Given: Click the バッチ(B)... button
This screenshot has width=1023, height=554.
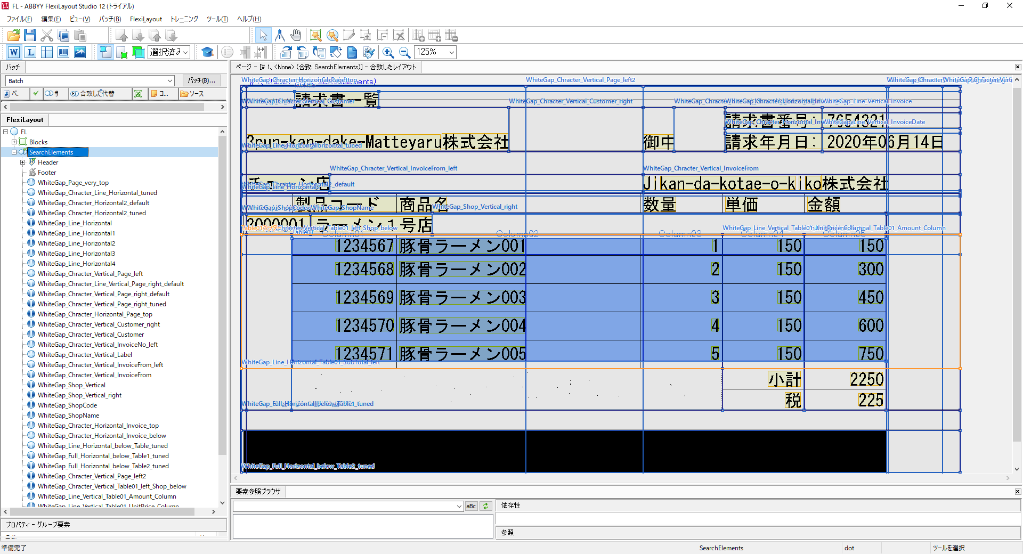Looking at the screenshot, I should click(202, 80).
